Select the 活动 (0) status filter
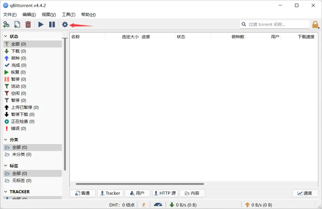Screen dimensions: 322x209 pyautogui.click(x=33, y=86)
